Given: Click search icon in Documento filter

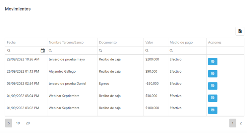Looking at the screenshot, I should 100,50.
